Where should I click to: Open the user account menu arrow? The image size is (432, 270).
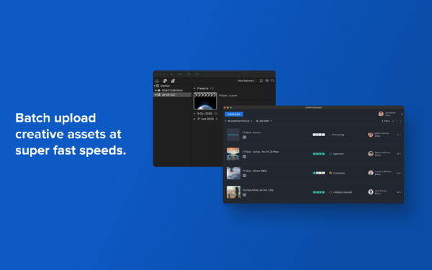coord(402,114)
